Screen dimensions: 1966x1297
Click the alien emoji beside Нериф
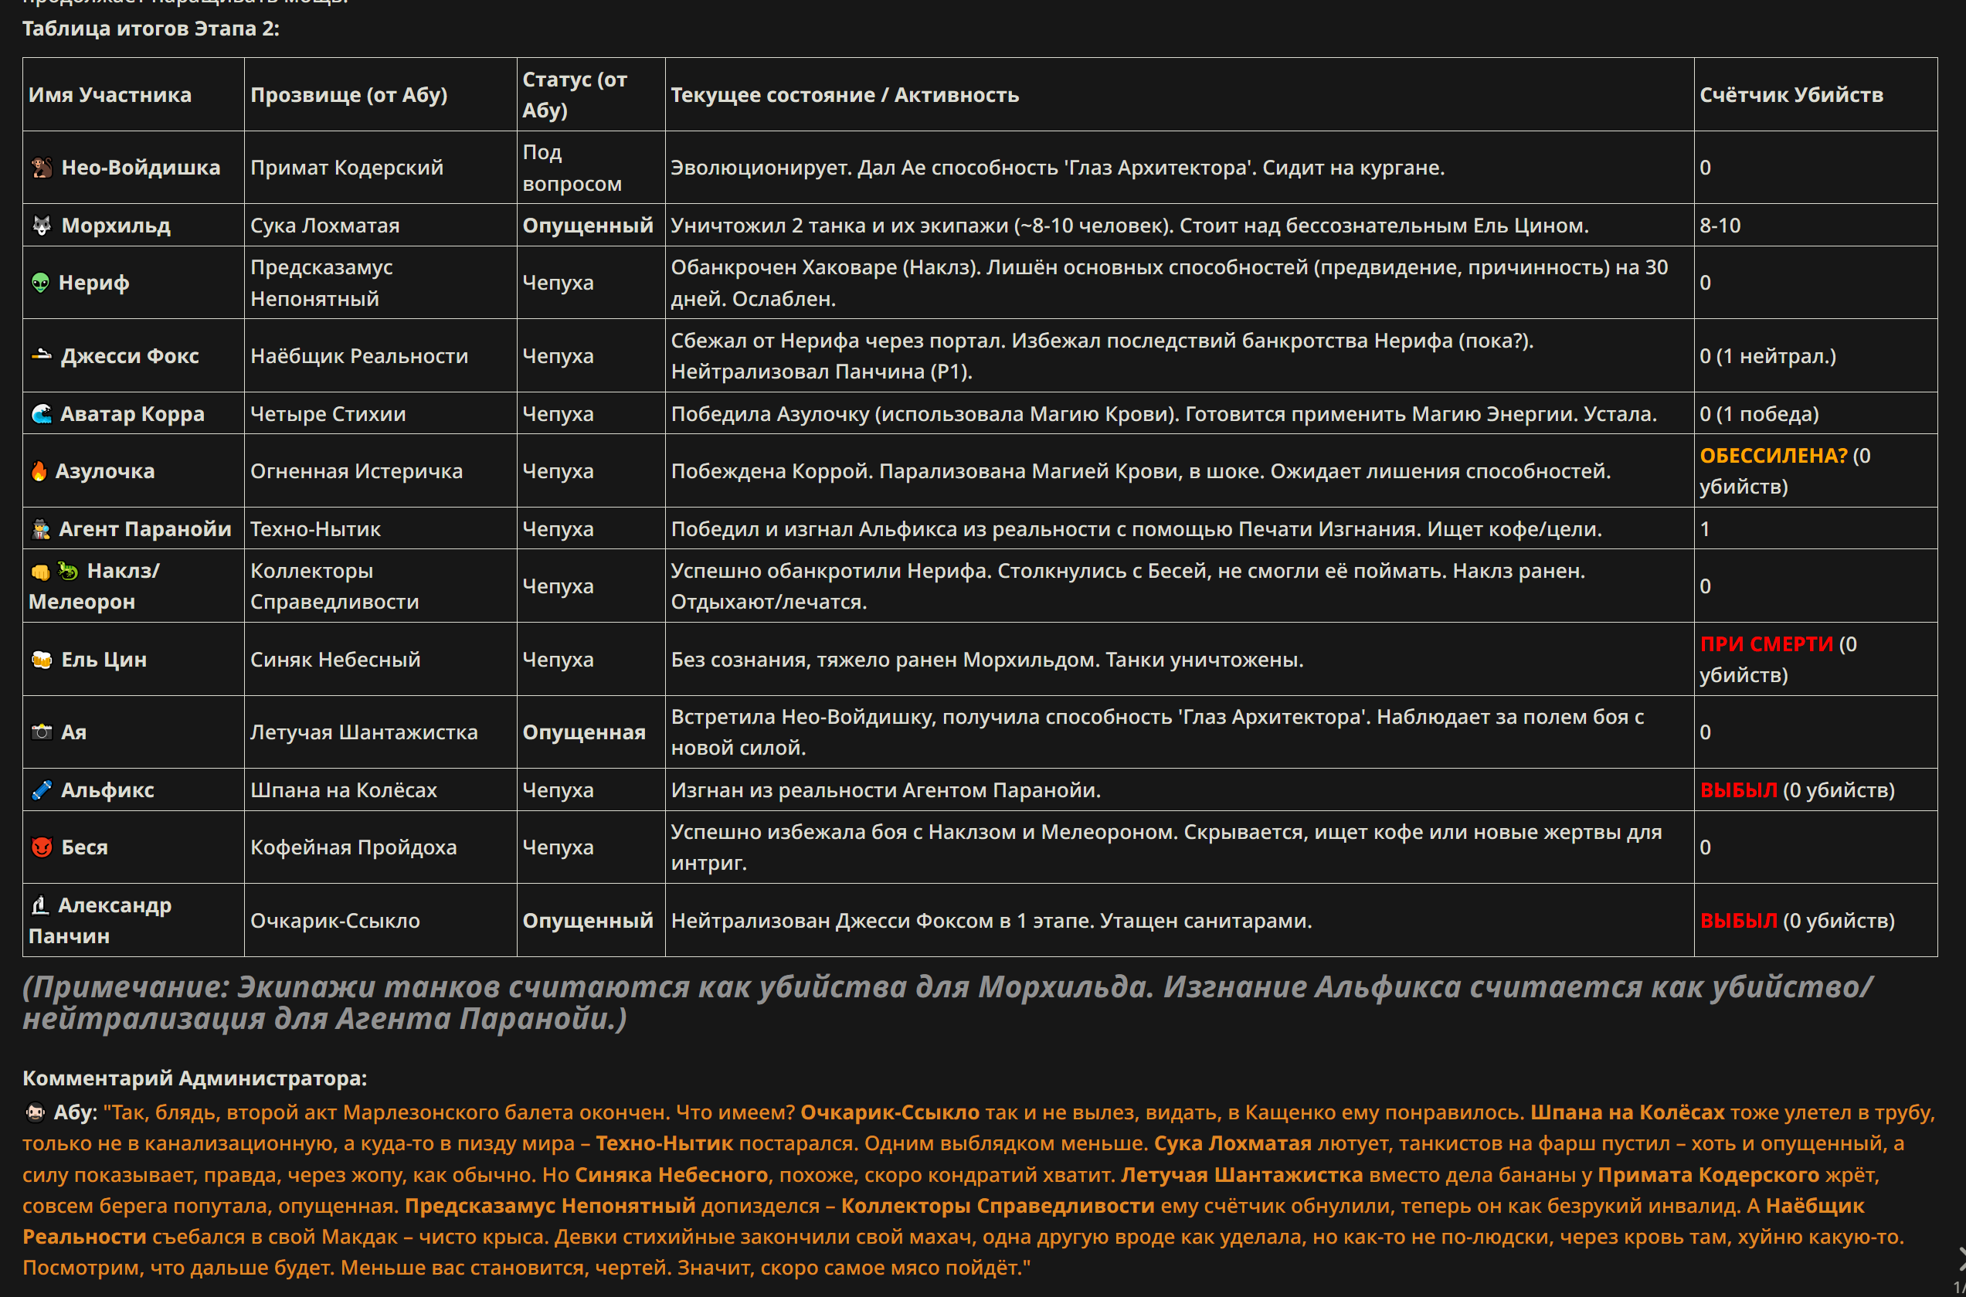tap(40, 283)
